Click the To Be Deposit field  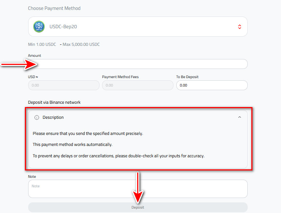(x=212, y=85)
